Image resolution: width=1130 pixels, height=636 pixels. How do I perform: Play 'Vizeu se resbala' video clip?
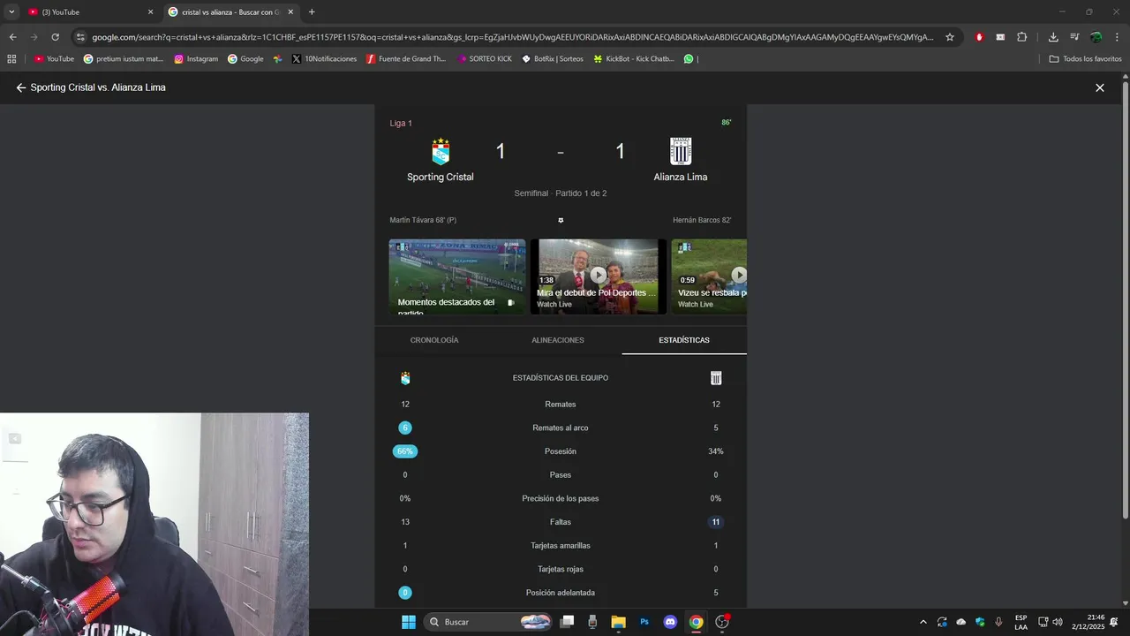[710, 276]
